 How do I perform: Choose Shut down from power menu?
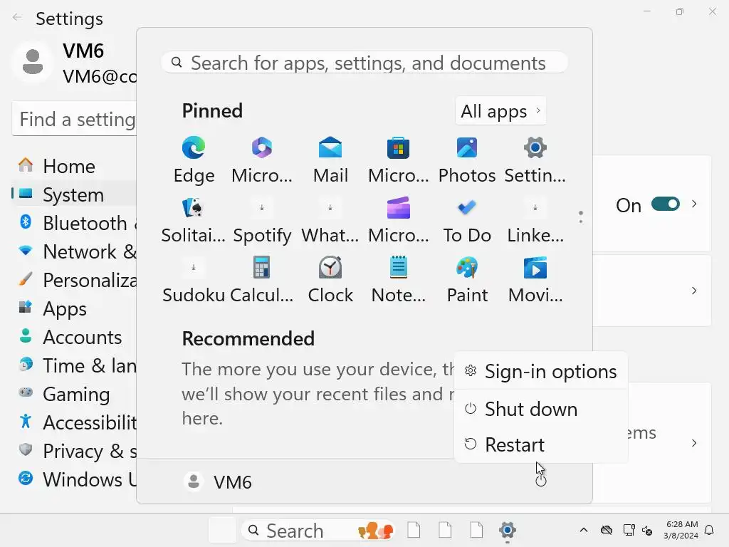541,409
